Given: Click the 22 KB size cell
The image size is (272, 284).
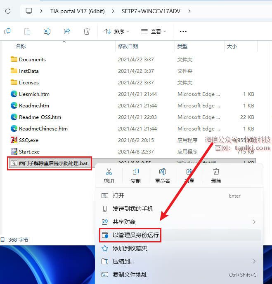Looking at the screenshot, I should [247, 117].
